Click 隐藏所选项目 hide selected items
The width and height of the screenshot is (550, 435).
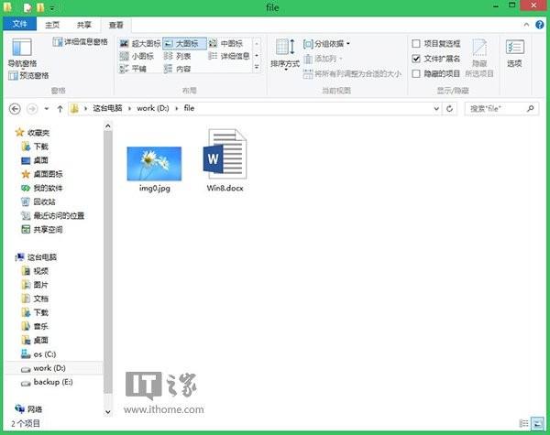[479, 58]
